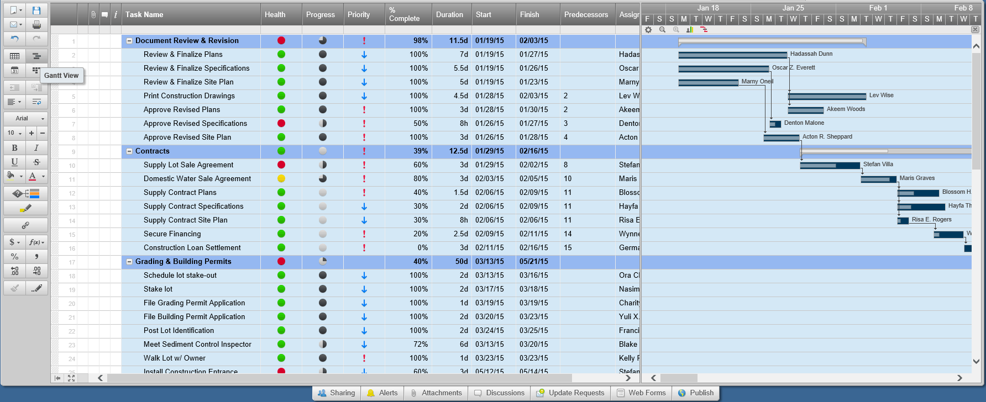Collapse the Grading & Building Permits section
986x402 pixels.
[129, 262]
